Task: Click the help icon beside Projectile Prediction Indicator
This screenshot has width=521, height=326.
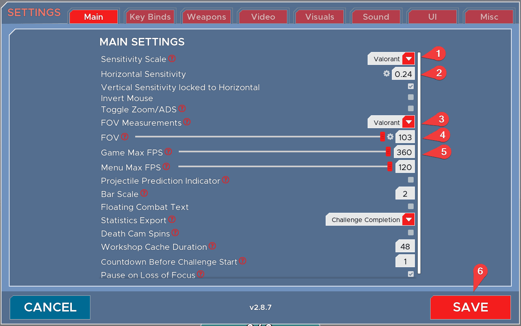Action: 226,180
